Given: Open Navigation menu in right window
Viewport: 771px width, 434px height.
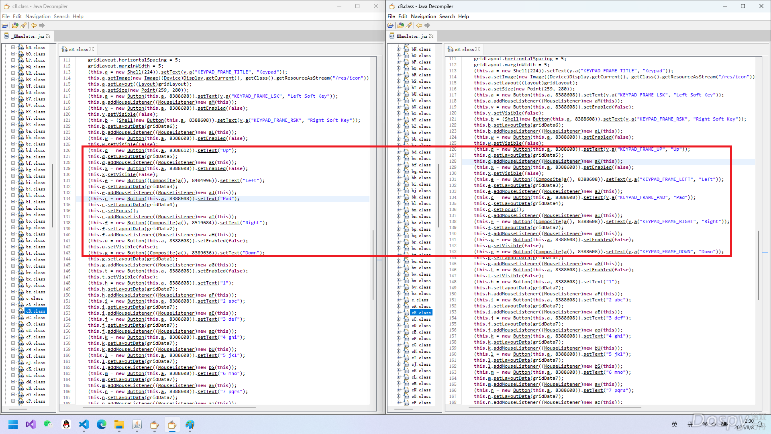Looking at the screenshot, I should pos(423,16).
